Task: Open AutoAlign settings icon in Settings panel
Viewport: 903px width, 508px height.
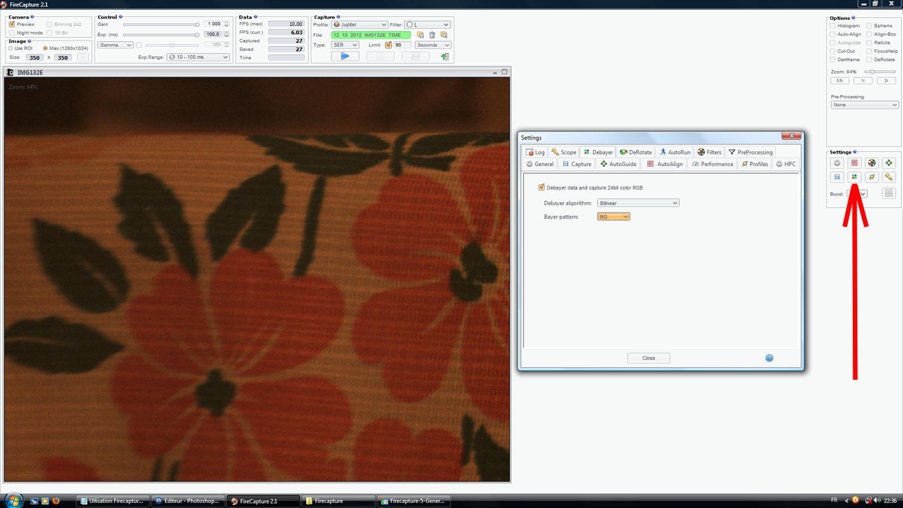Action: coord(854,163)
